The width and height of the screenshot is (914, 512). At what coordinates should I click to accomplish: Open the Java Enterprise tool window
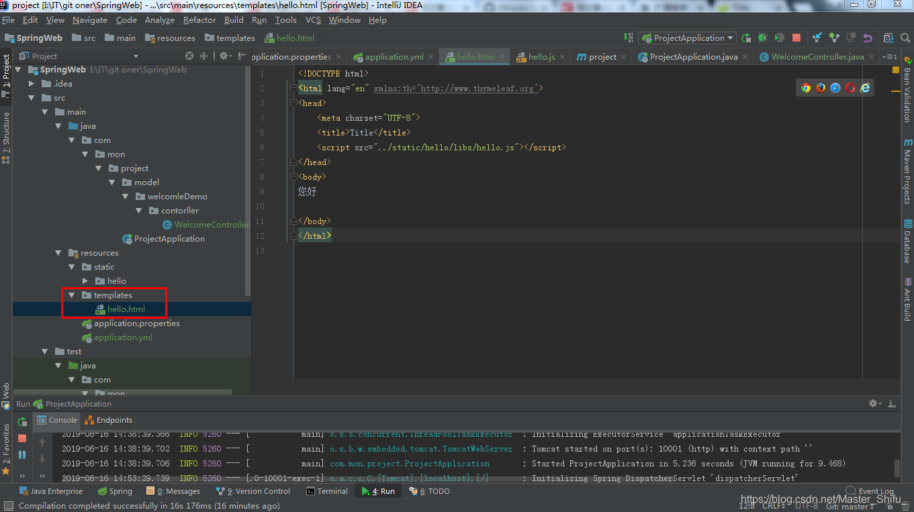tap(51, 491)
